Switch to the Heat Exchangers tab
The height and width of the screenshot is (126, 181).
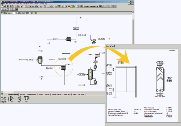pyautogui.click(x=32, y=94)
